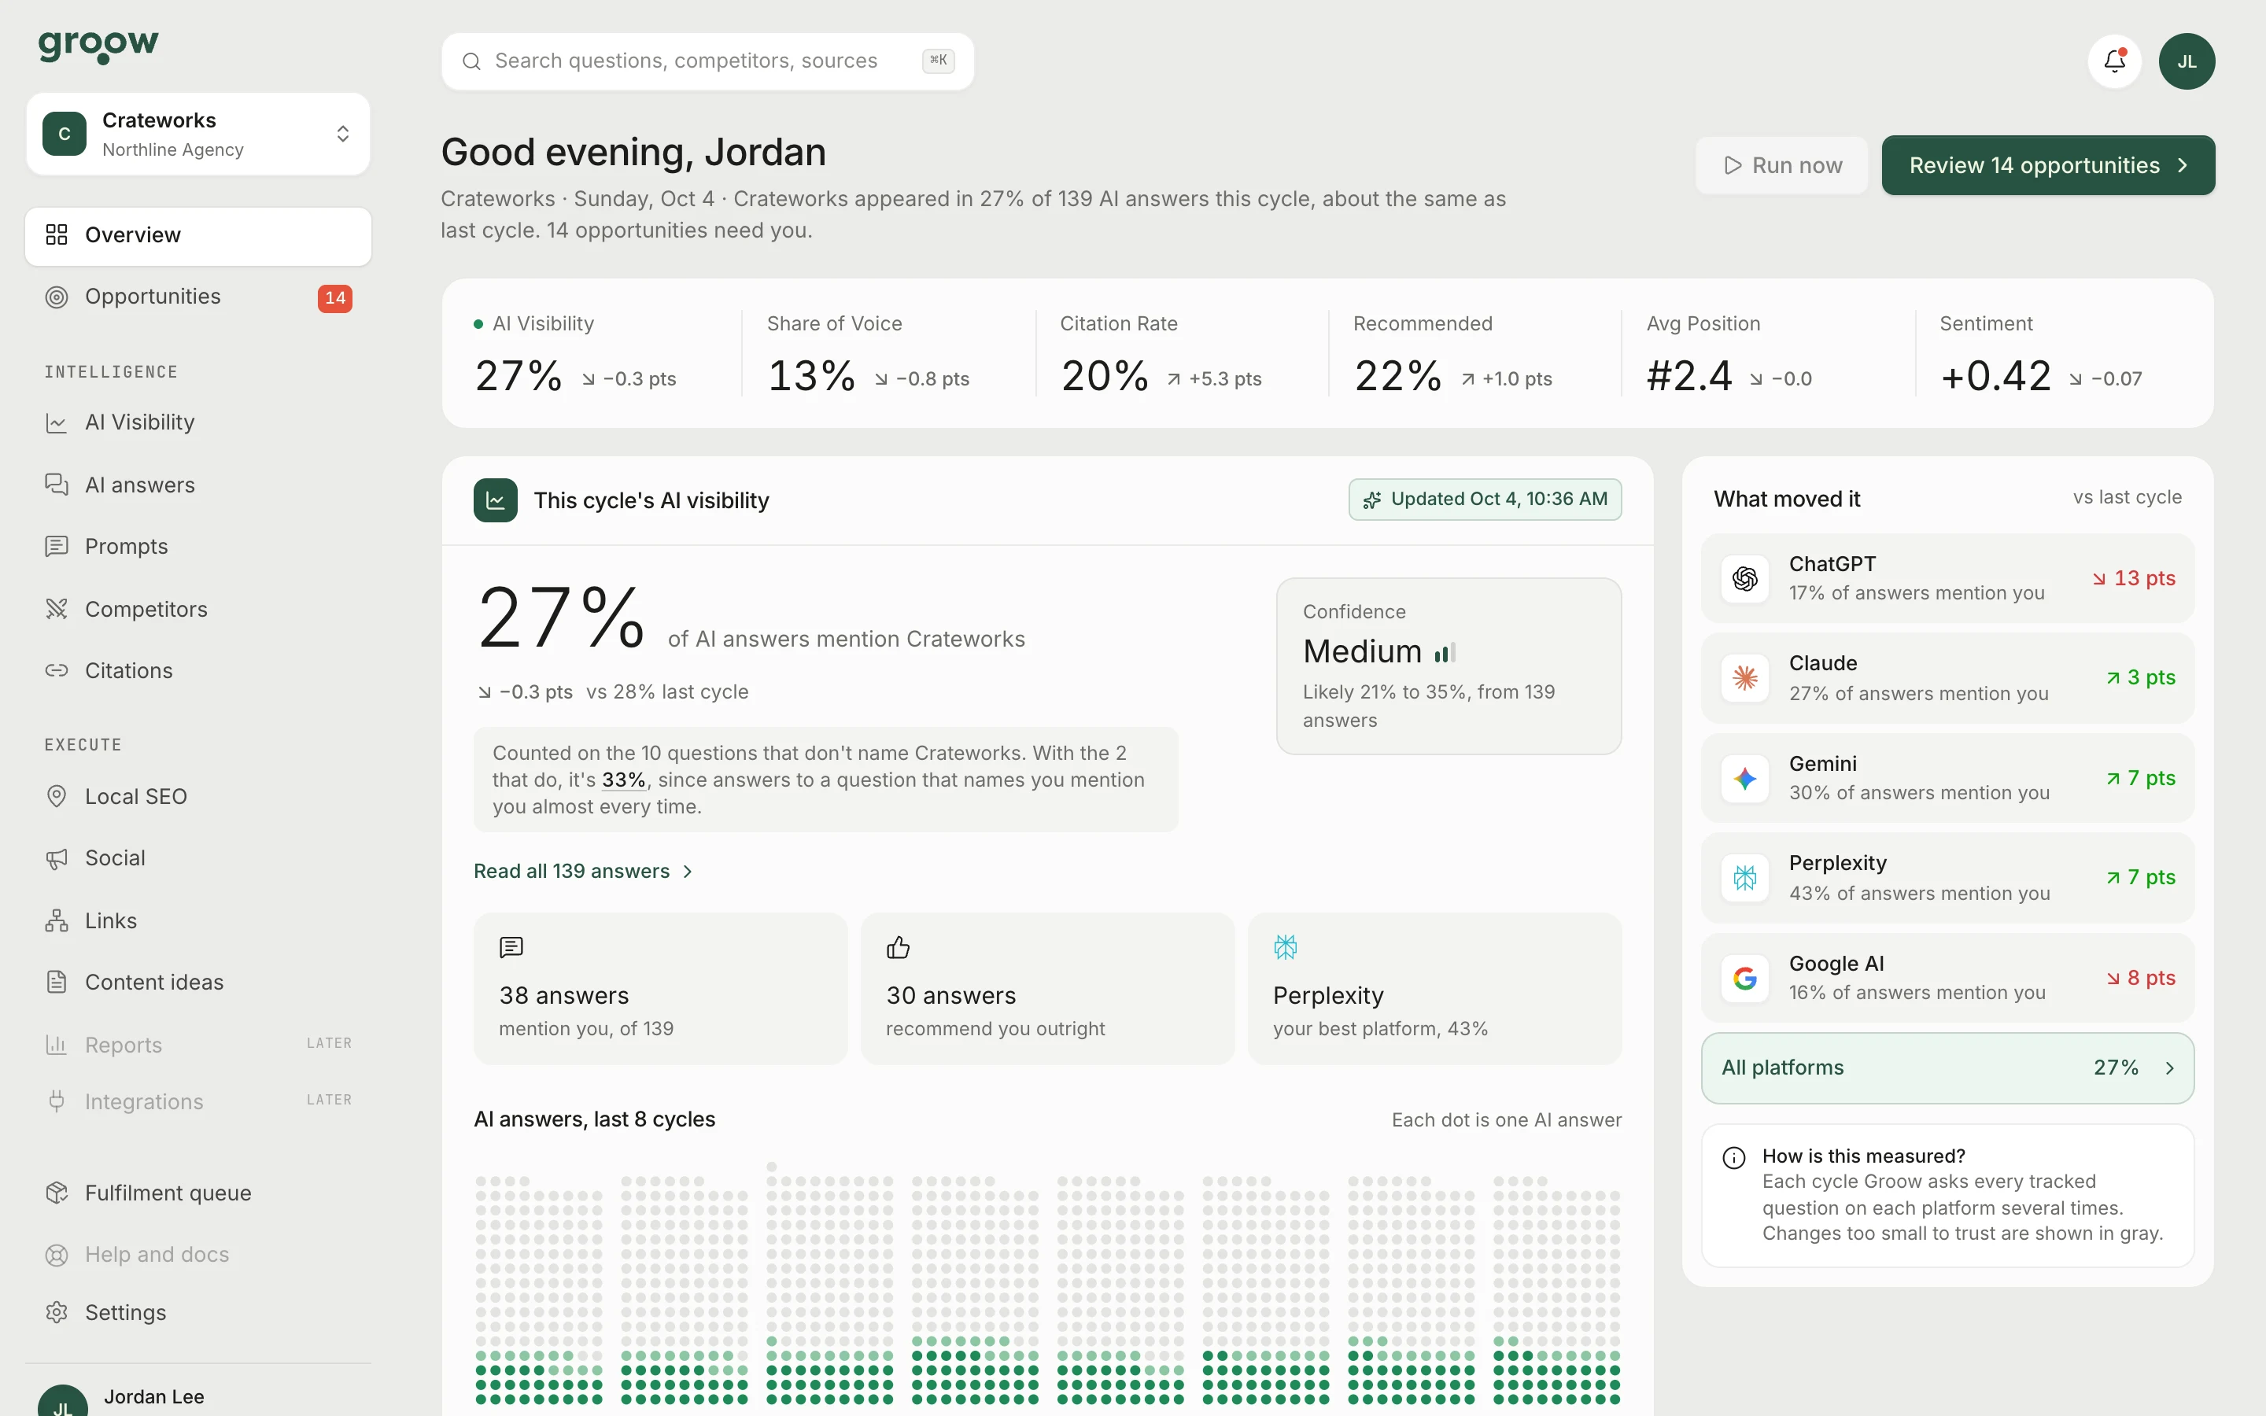
Task: Click the Citation Rate 20% metric
Action: pyautogui.click(x=1182, y=354)
